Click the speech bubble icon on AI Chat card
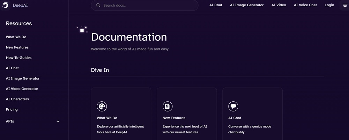349x140 pixels. point(233,106)
